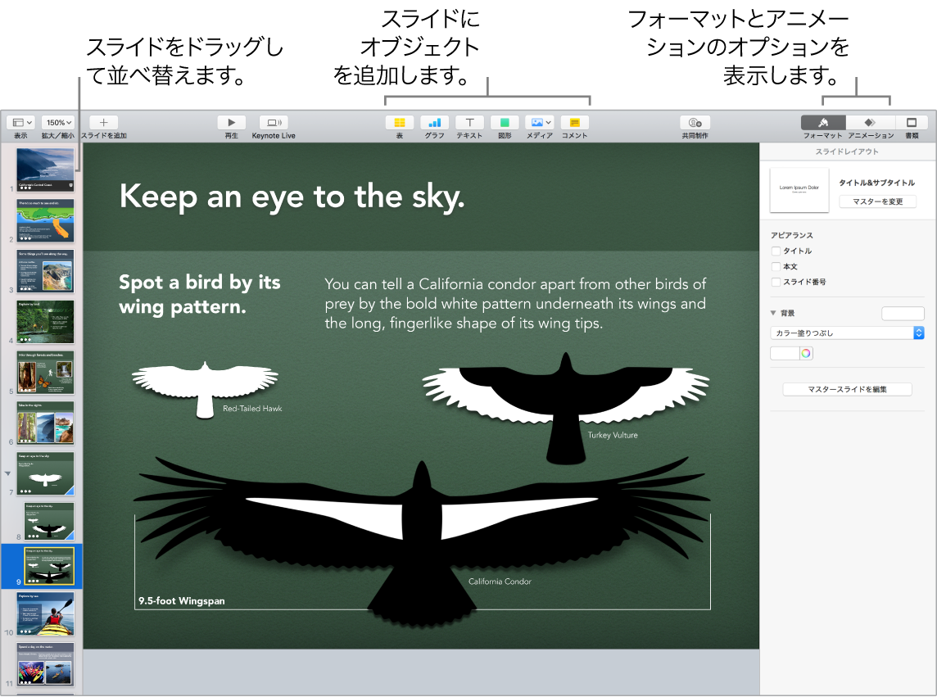The height and width of the screenshot is (697, 937).
Task: Open the background color wheel swatch
Action: (805, 352)
